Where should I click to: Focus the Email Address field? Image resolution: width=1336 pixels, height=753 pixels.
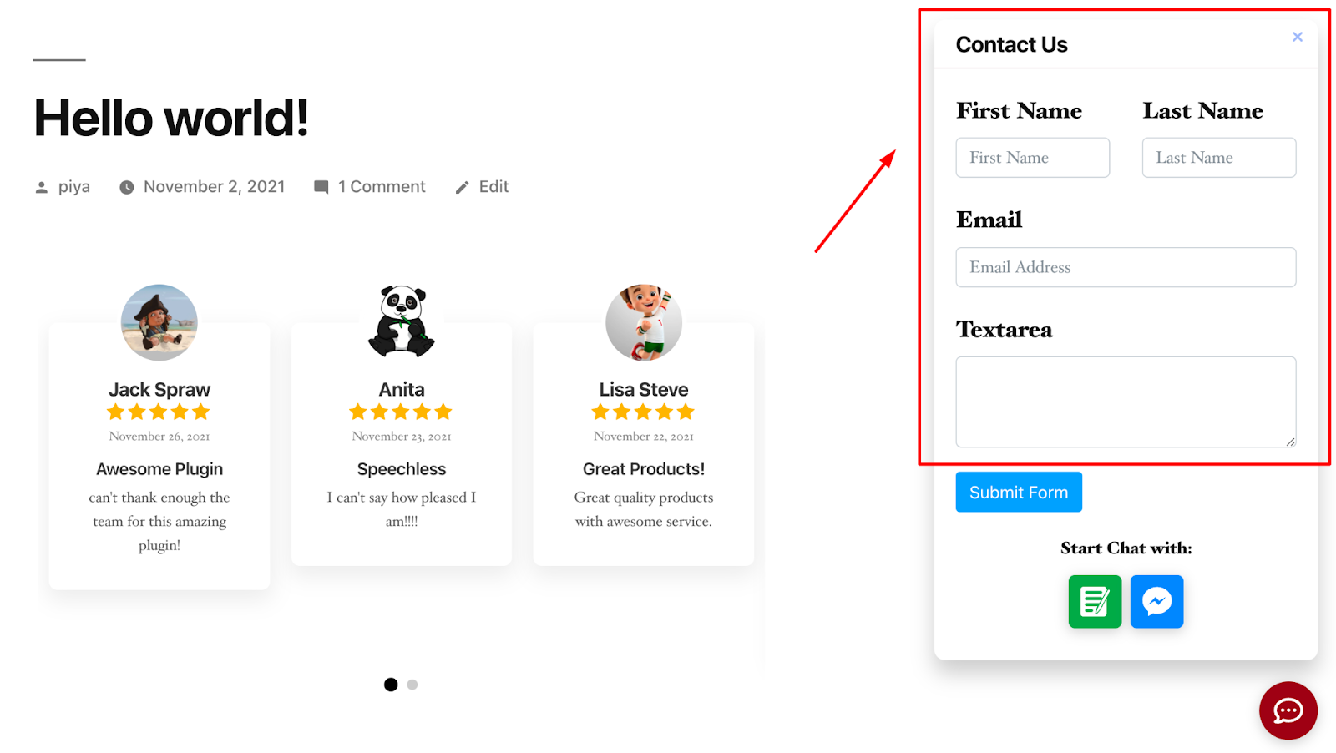(x=1126, y=267)
